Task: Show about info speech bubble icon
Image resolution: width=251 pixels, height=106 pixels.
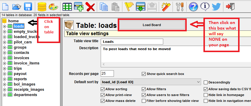Action: 205,7
